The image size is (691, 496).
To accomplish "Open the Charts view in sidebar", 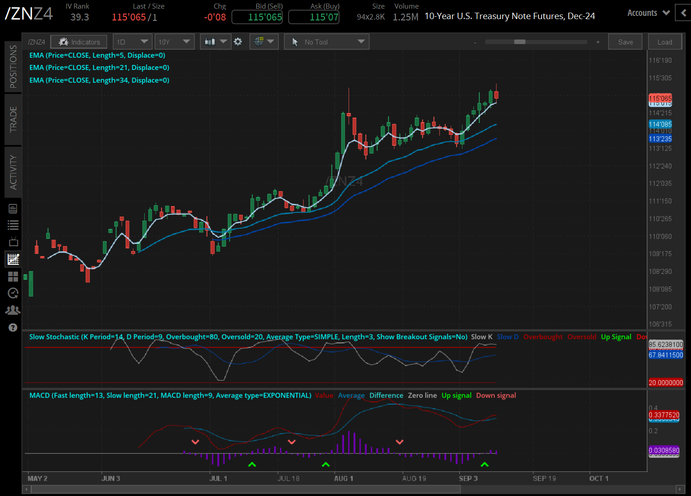I will point(13,259).
